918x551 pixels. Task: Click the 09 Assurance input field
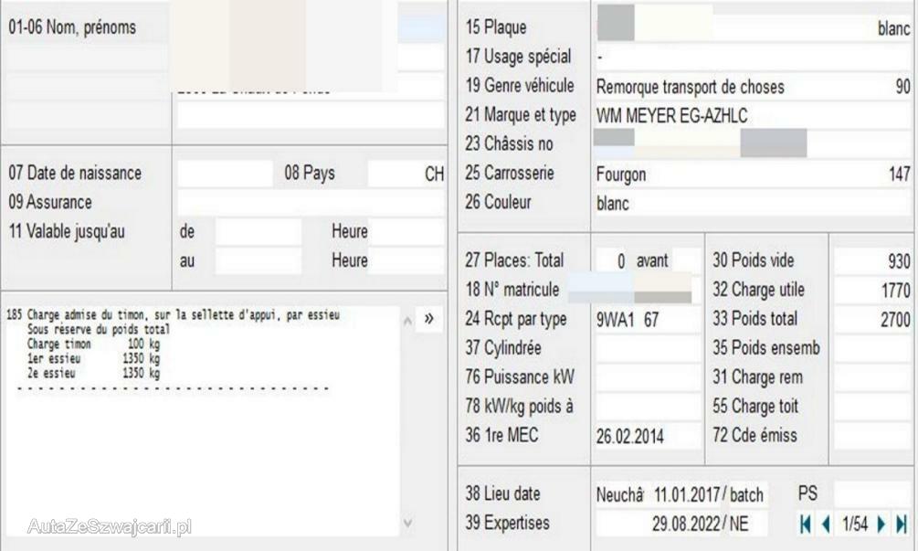311,202
